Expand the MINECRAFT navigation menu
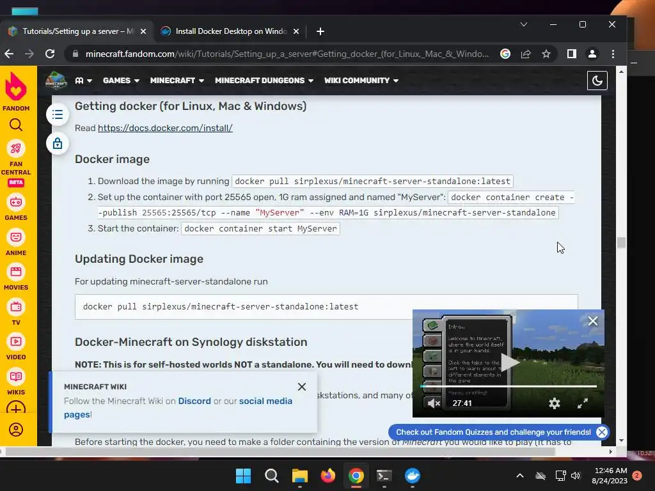Screen dimensions: 655x491 coord(177,81)
